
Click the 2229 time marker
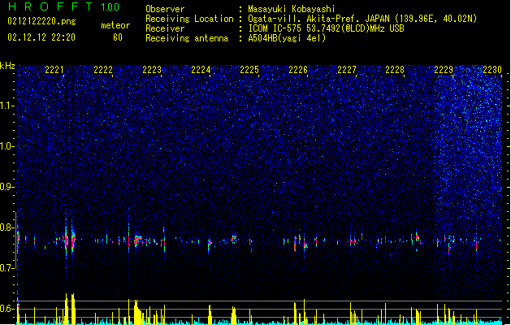click(x=444, y=70)
